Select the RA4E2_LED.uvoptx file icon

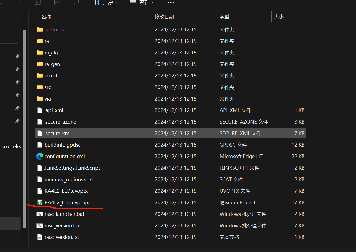[40, 191]
